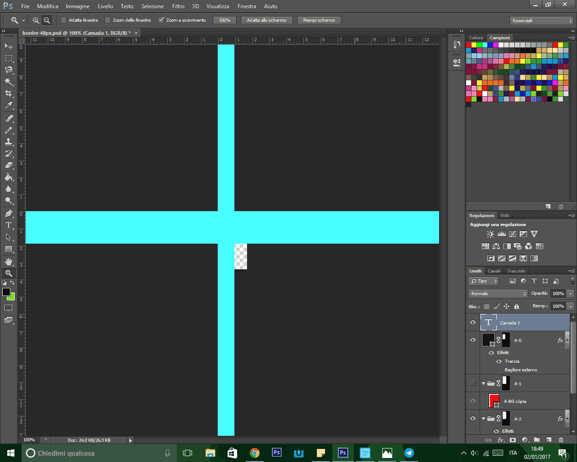The image size is (577, 462).
Task: Select the Move tool
Action: point(9,46)
